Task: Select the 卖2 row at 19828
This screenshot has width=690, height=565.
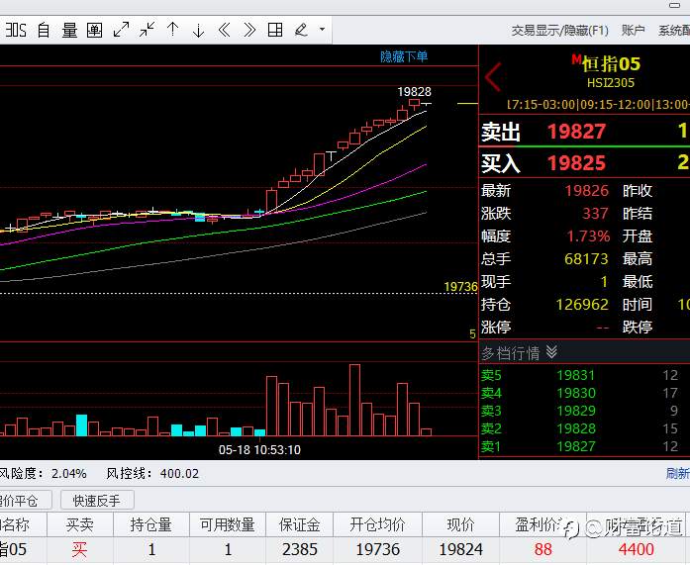Action: tap(584, 428)
